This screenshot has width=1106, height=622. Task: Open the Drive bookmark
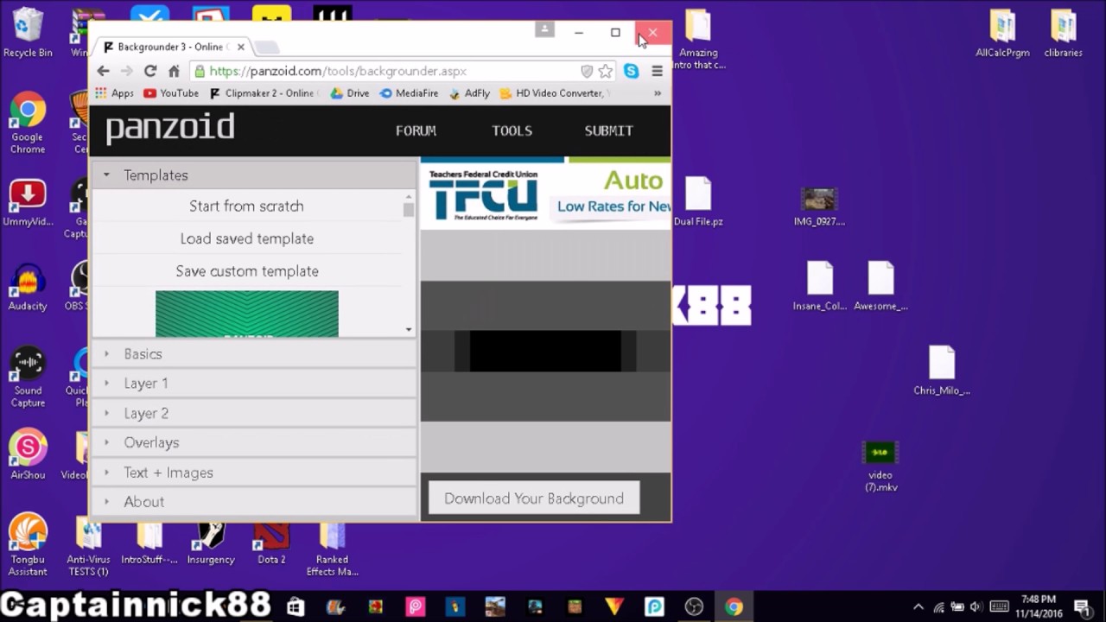[350, 93]
